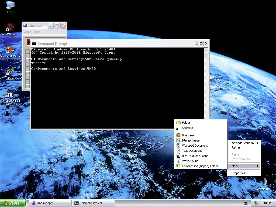Open the Trash desktop icon
This screenshot has width=276, height=207.
pos(11,7)
